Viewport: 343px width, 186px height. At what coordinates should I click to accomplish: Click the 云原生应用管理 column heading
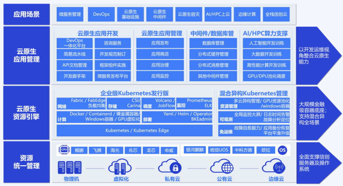tap(162, 33)
